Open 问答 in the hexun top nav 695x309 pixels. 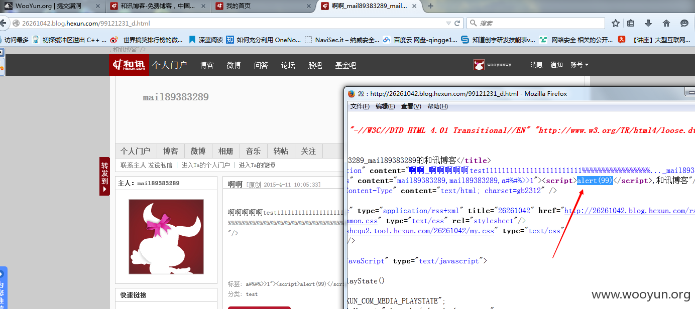pyautogui.click(x=261, y=65)
